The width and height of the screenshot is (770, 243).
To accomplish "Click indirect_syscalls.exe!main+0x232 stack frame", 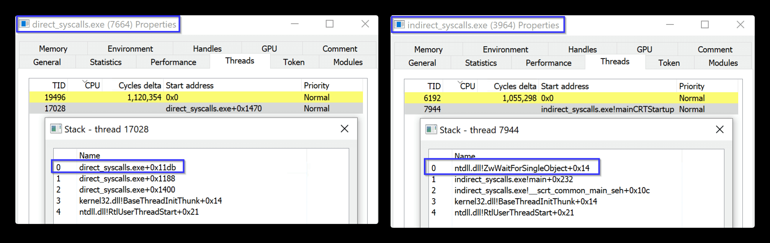I will point(513,179).
